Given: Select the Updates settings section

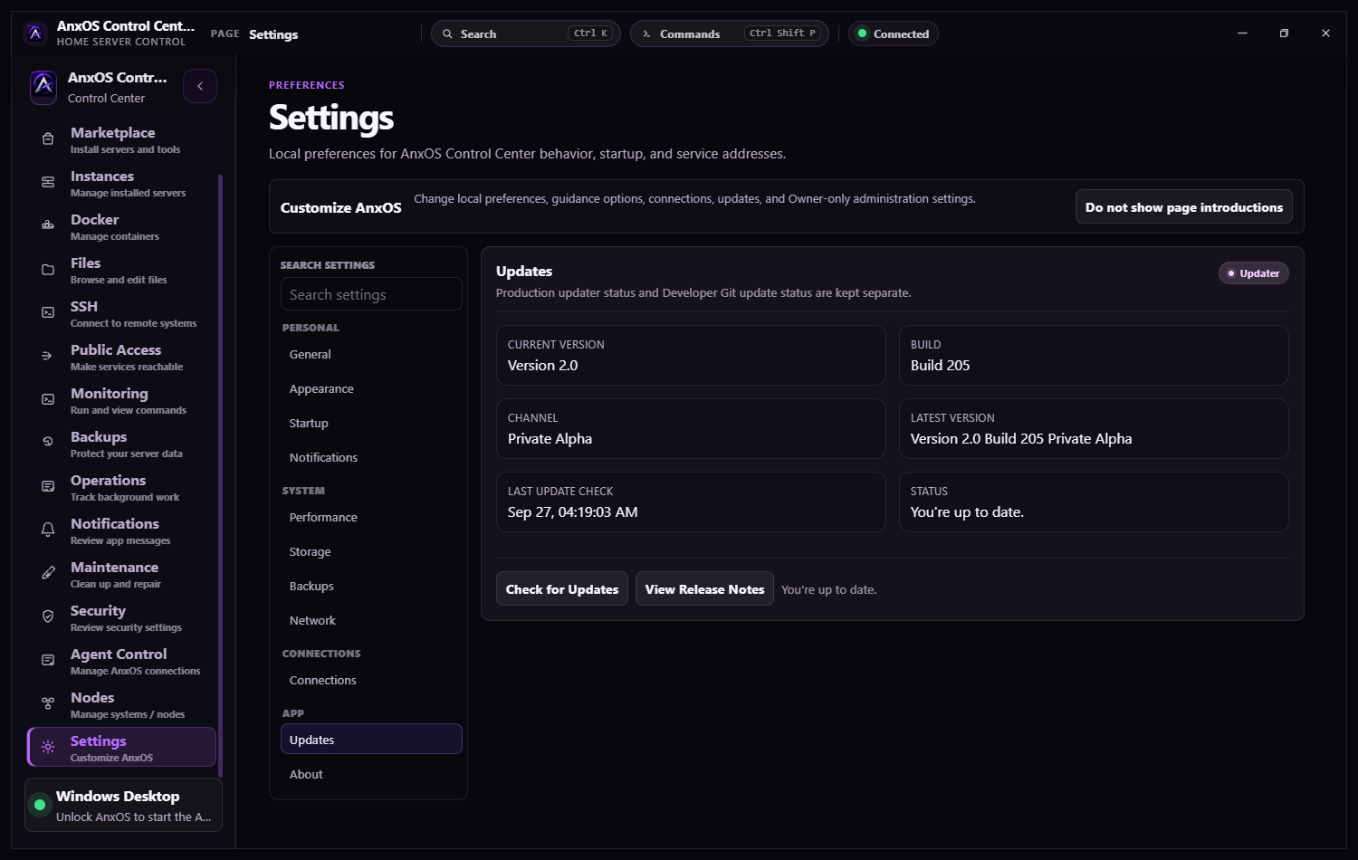Looking at the screenshot, I should pyautogui.click(x=371, y=739).
